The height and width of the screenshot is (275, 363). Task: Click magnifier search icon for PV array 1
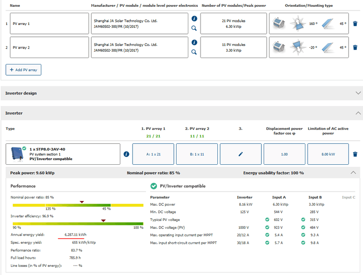click(194, 28)
